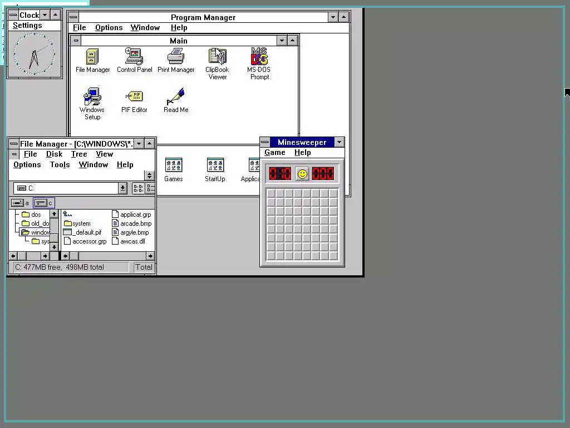Click File Manager menu bar scroll stepper
The image size is (570, 428).
click(x=149, y=176)
